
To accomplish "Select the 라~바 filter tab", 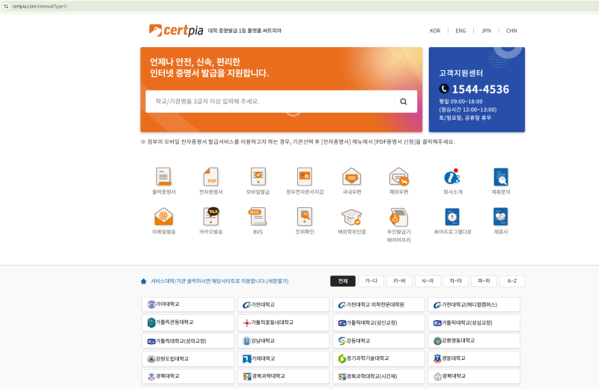I will [x=399, y=281].
